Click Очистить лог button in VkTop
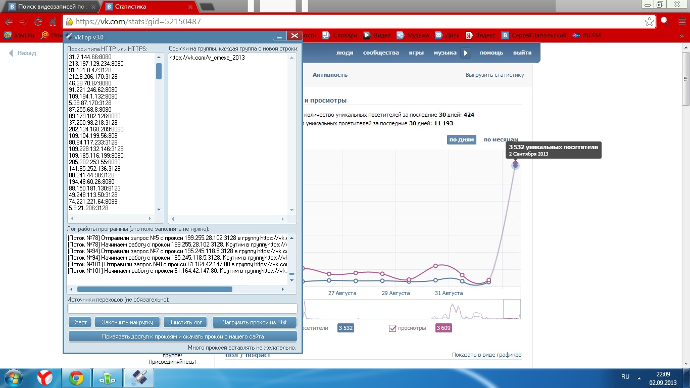The height and width of the screenshot is (388, 690). coord(185,322)
